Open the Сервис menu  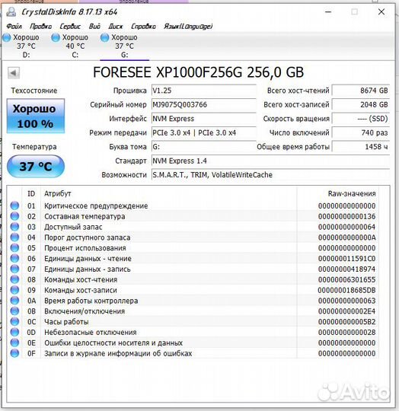click(70, 26)
